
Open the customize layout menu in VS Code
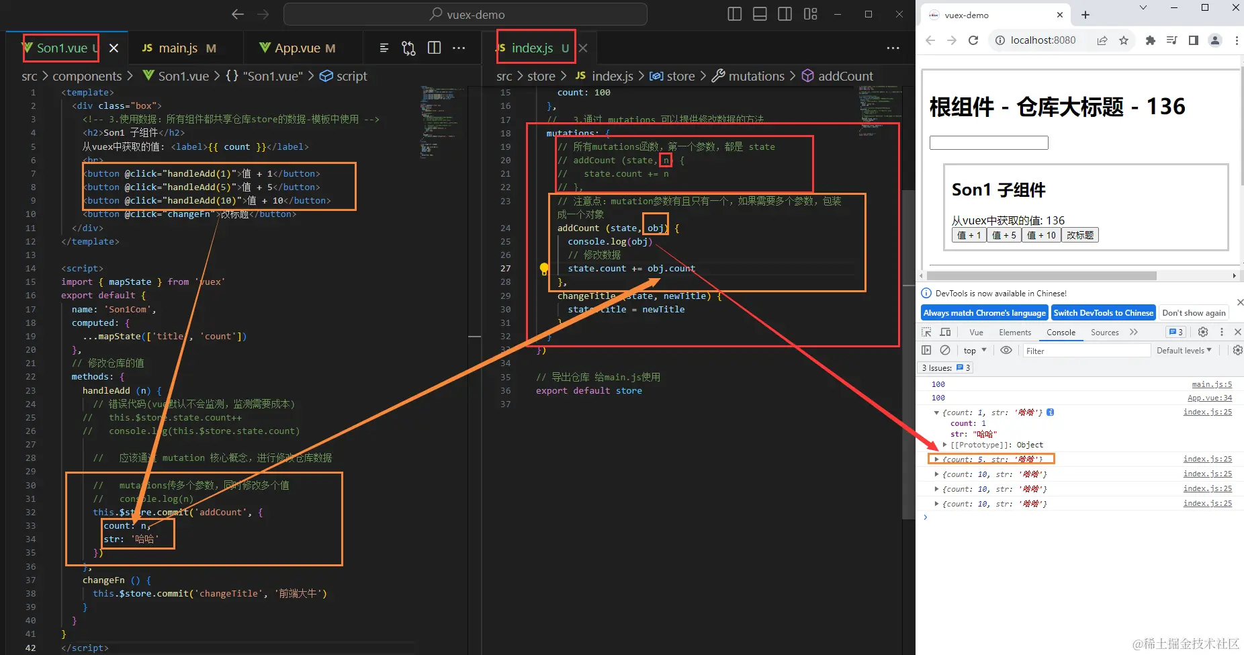[x=811, y=14]
